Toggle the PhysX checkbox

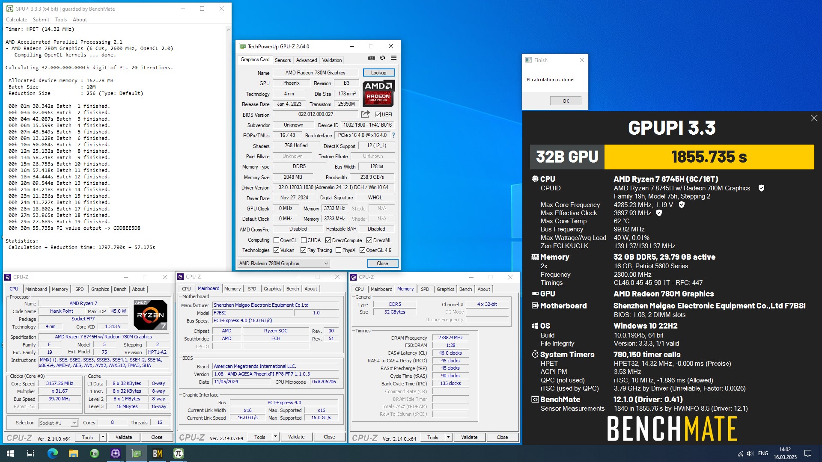(x=338, y=250)
